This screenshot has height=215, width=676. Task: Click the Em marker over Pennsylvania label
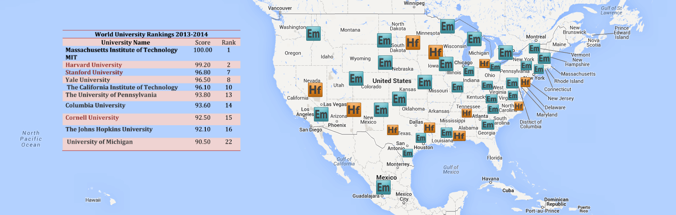pos(526,66)
